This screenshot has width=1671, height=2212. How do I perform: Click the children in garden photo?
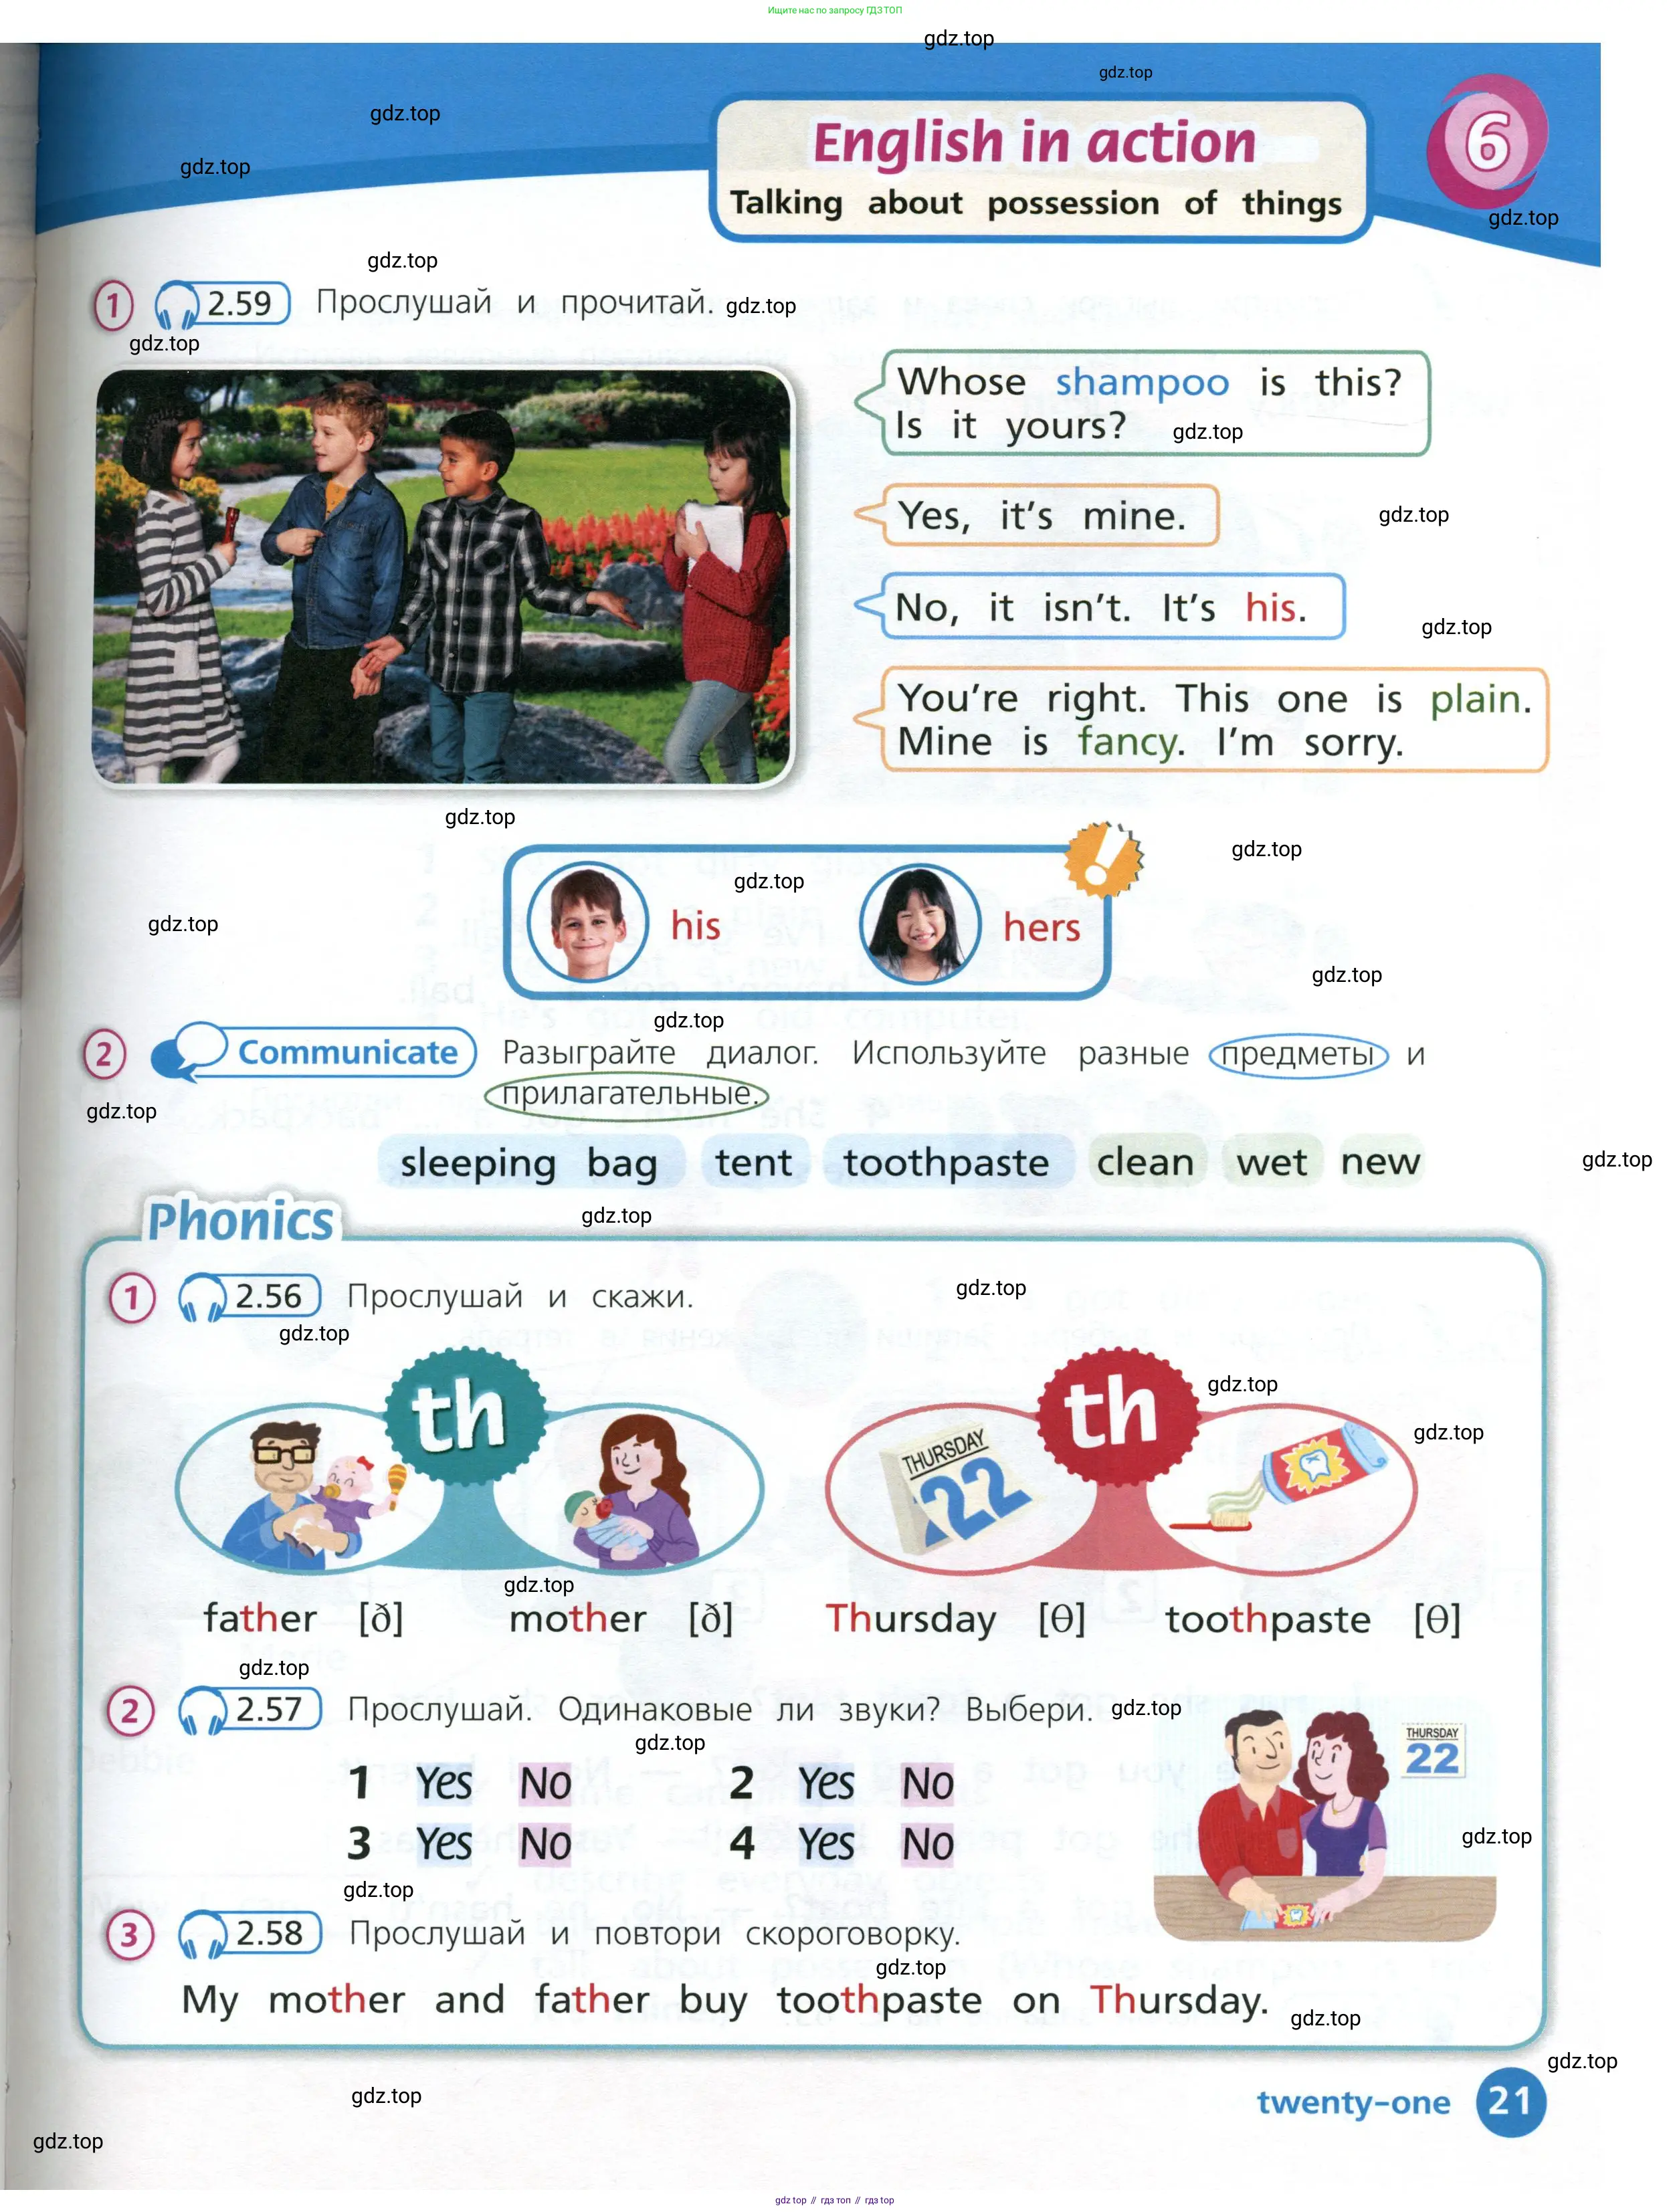tap(442, 577)
